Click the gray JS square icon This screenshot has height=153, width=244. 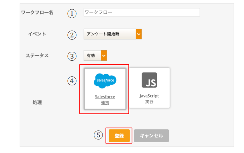[149, 80]
